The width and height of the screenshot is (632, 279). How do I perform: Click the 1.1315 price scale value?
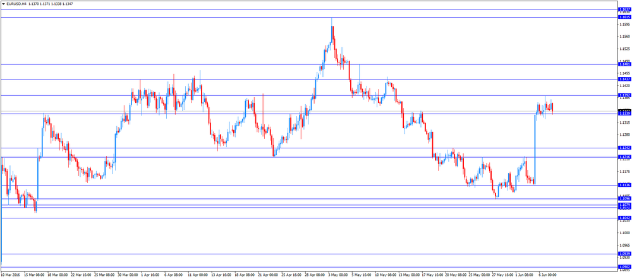tap(624, 122)
